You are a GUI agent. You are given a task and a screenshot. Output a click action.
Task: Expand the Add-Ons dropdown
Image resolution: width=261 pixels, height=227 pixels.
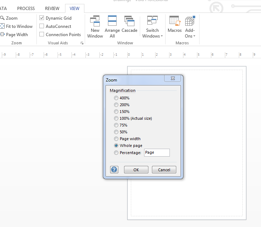click(x=190, y=36)
